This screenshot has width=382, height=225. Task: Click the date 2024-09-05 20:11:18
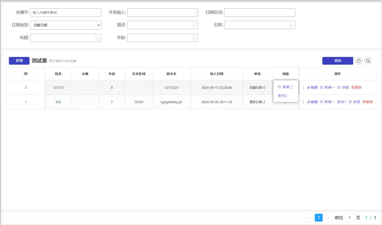coord(217,102)
